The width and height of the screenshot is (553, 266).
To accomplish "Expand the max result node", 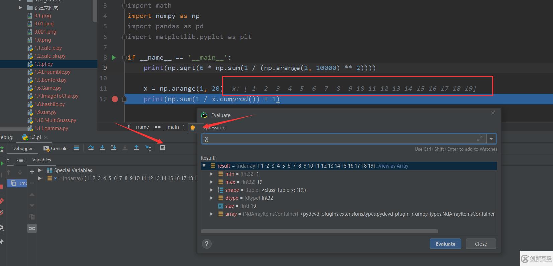I will 211,182.
